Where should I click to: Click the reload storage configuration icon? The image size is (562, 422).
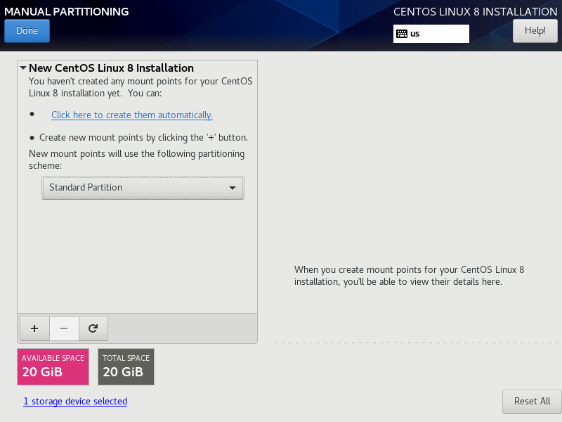[93, 328]
